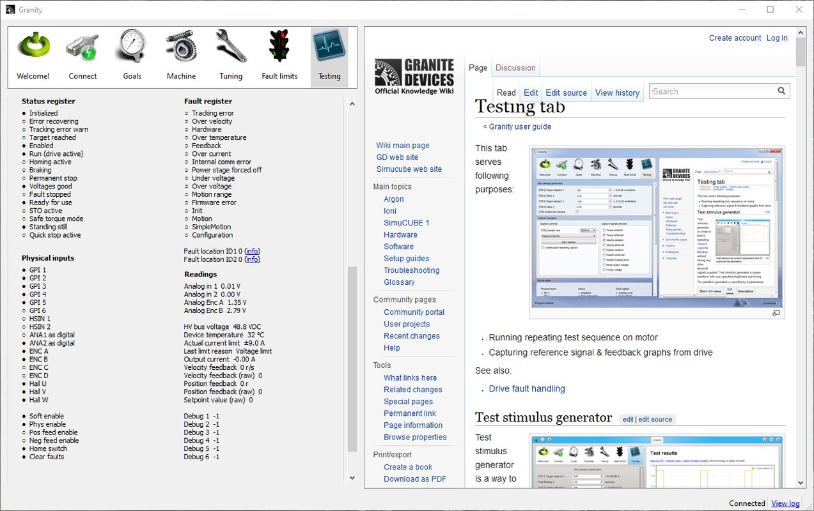Open the Create account link
Screen dimensions: 814x511
(735, 38)
